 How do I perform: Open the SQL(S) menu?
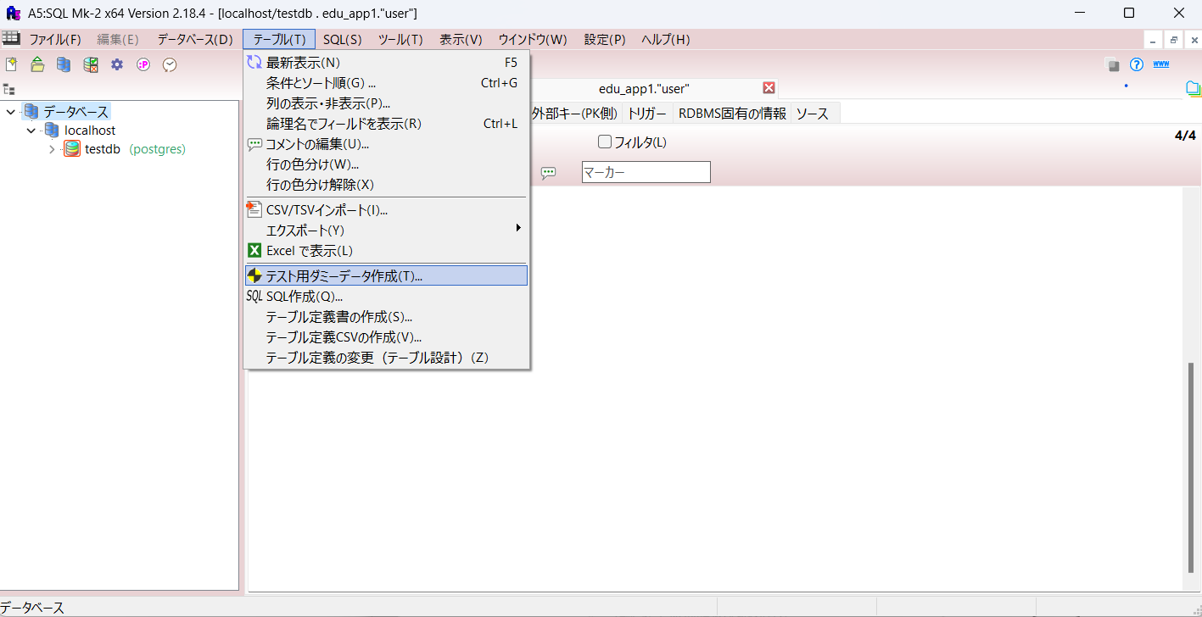343,40
